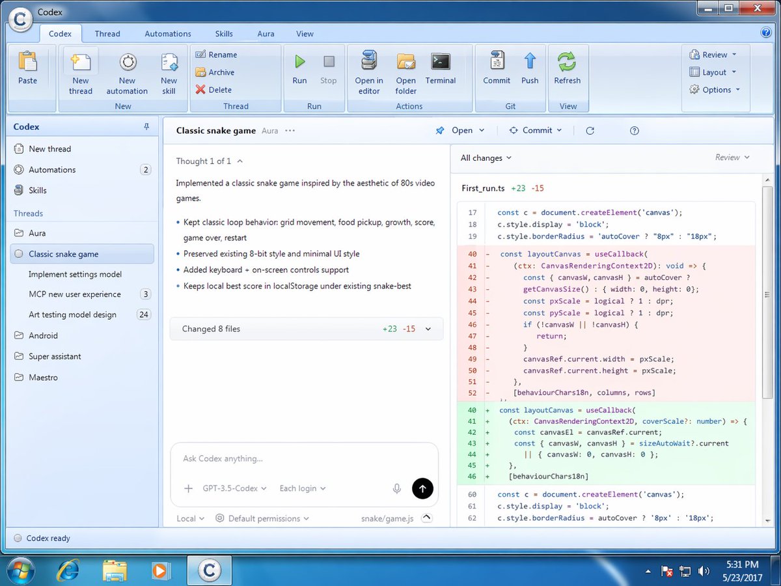Image resolution: width=781 pixels, height=586 pixels.
Task: Click Open in editor
Action: [369, 73]
